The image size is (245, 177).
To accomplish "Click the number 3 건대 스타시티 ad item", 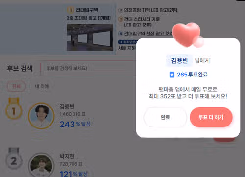I will pyautogui.click(x=139, y=22).
